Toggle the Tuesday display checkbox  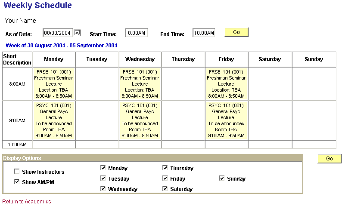tap(103, 178)
